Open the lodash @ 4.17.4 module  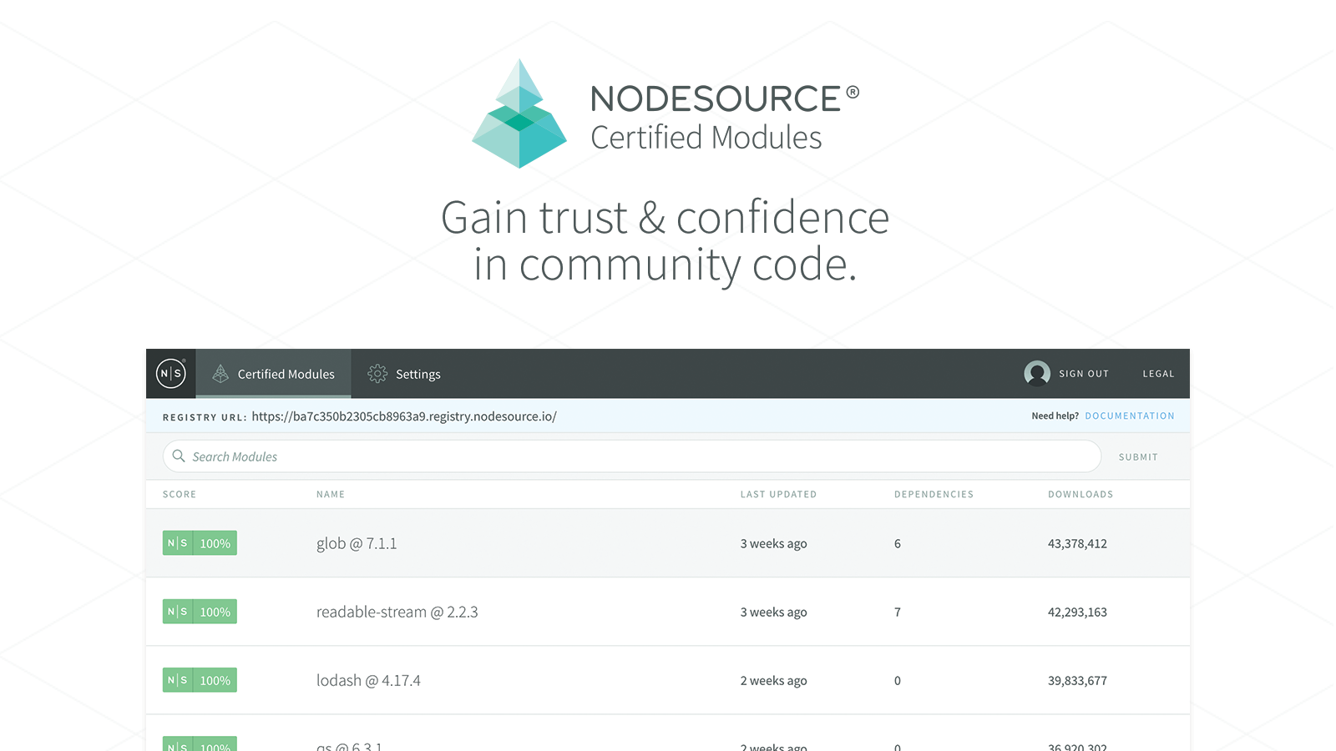point(368,680)
